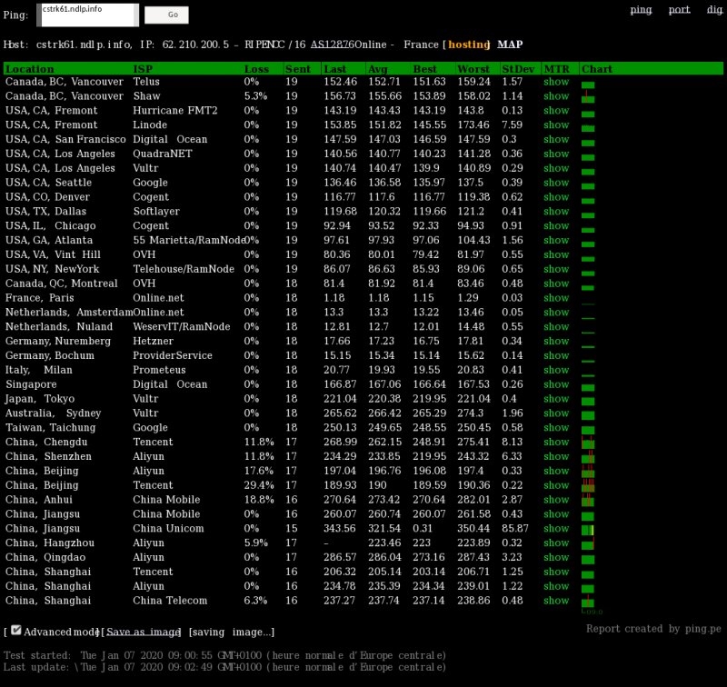Click the Loss column header

pyautogui.click(x=256, y=68)
